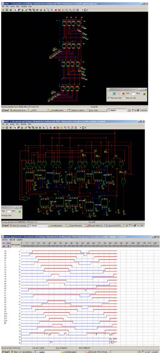
Task: Click Open file icon in top DSCH2 window
Action: [3, 10]
